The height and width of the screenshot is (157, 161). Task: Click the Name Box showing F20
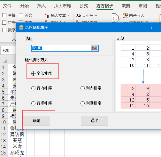coord(8,50)
